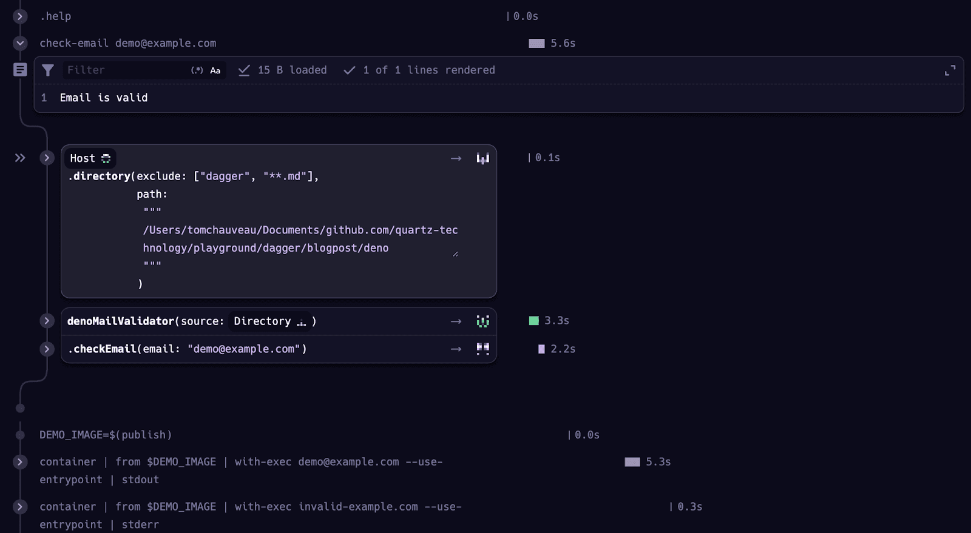This screenshot has height=533, width=971.
Task: Click the 5.6s duration bar for check-email
Action: [x=536, y=43]
